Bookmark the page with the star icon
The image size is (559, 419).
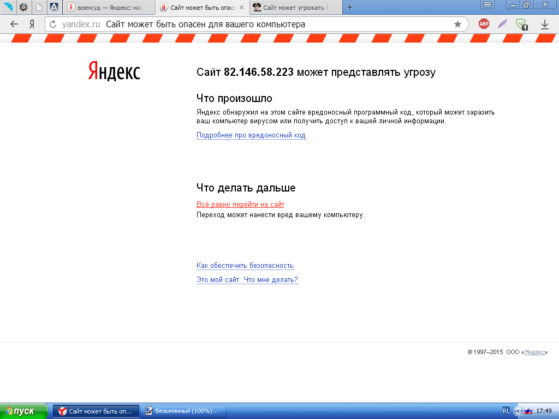point(457,24)
